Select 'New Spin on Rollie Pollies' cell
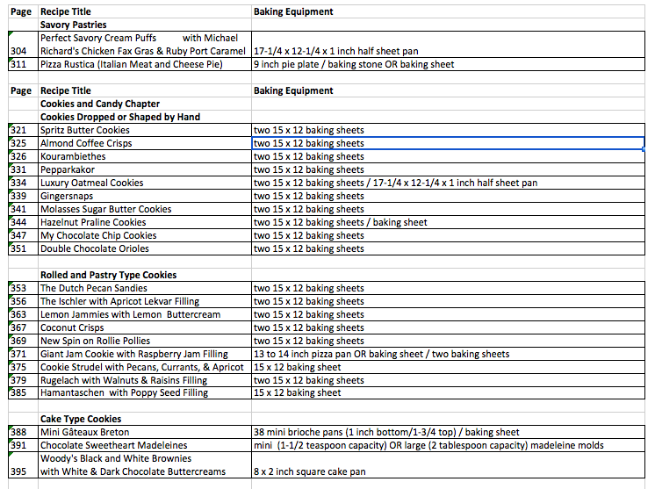 point(145,341)
